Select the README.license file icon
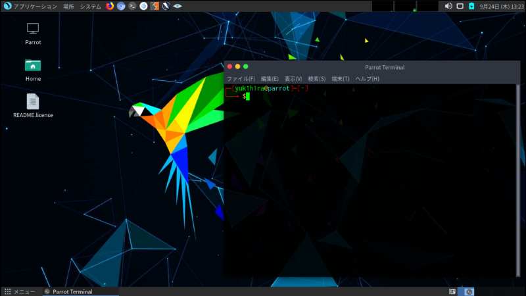 [x=33, y=106]
